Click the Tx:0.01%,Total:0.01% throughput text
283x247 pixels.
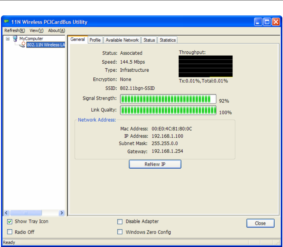coord(203,81)
